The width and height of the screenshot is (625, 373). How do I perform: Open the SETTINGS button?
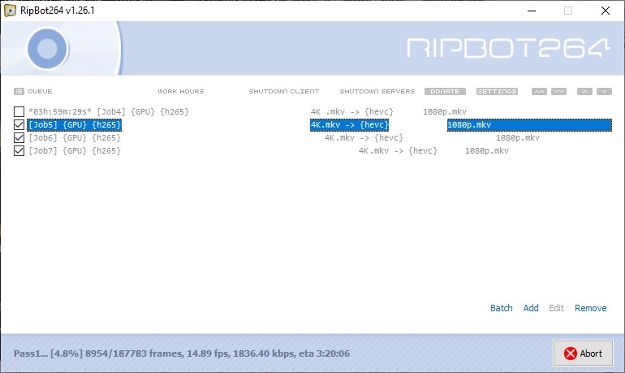497,91
